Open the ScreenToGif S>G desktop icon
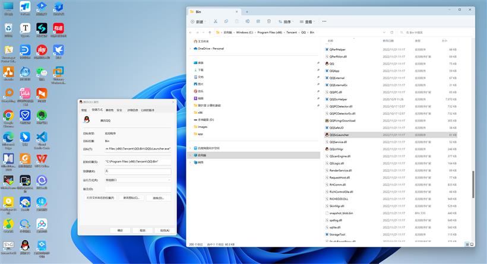 (8, 246)
